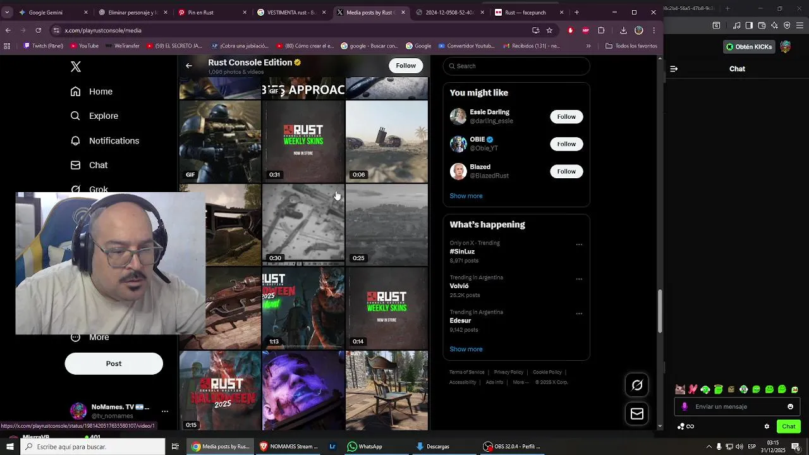Open the Weekly Skins 0:14 video thumbnail
809x455 pixels.
[387, 308]
